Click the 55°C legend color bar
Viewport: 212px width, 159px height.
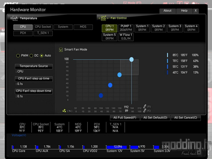[x=167, y=67]
